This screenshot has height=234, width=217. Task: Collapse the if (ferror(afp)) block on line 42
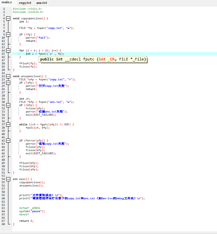(x=8, y=140)
